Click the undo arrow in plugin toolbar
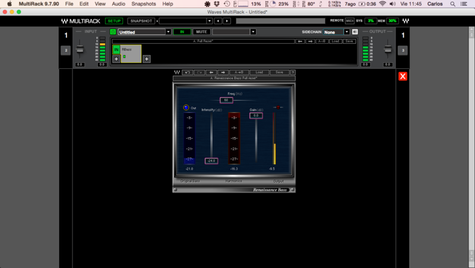 point(188,72)
